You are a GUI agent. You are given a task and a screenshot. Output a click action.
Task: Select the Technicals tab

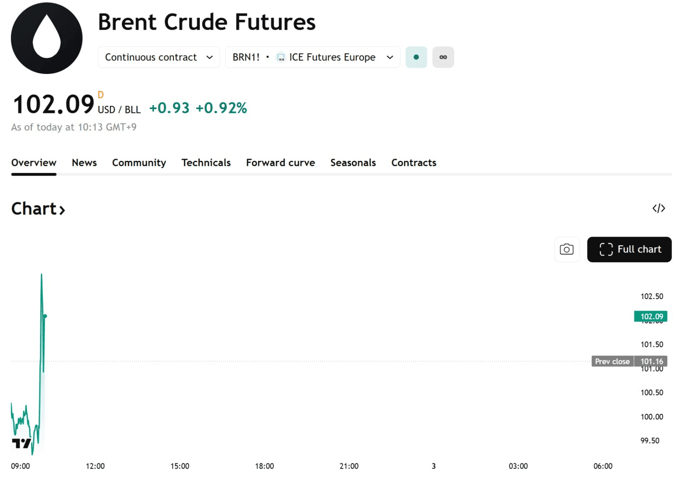tap(206, 163)
